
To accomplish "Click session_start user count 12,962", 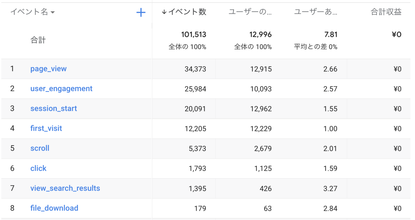I will click(261, 109).
